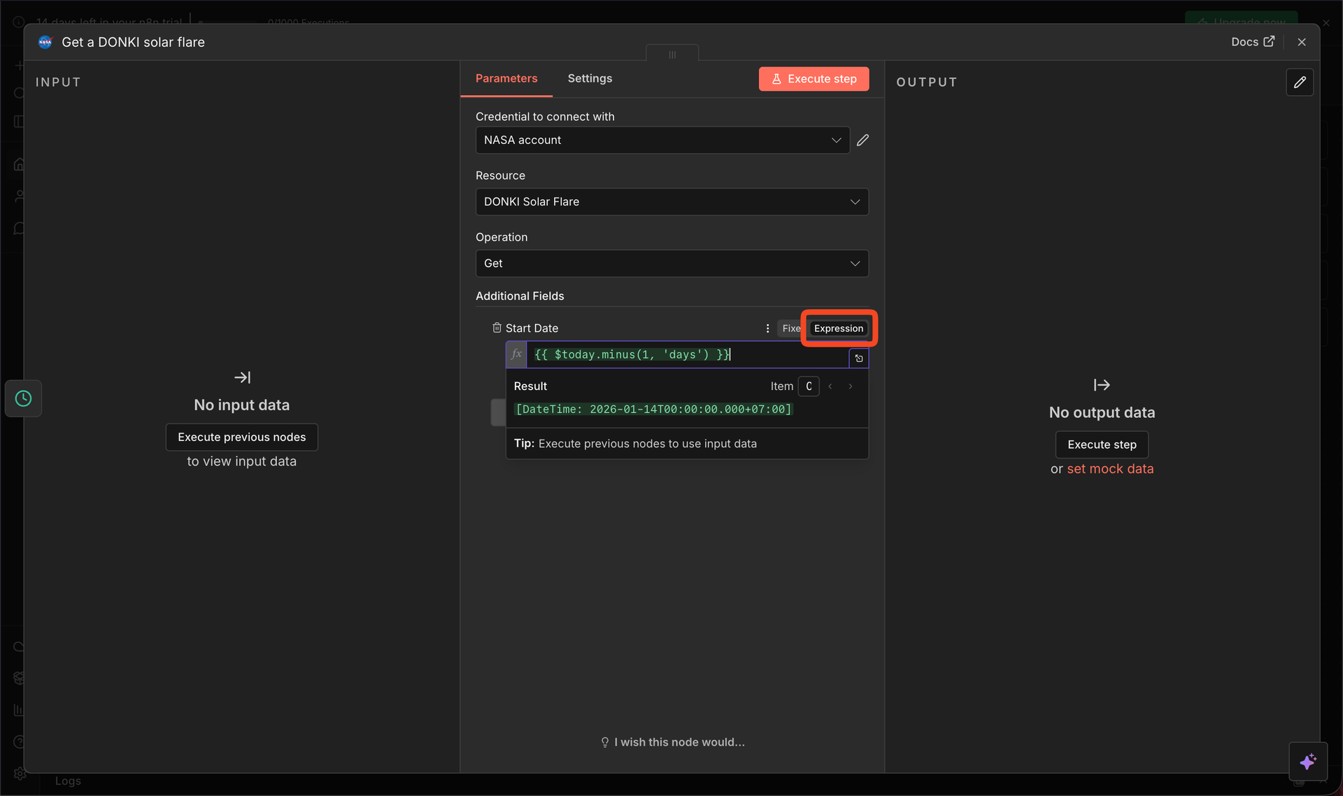The image size is (1343, 796).
Task: Go to next result item arrow
Action: click(x=851, y=386)
